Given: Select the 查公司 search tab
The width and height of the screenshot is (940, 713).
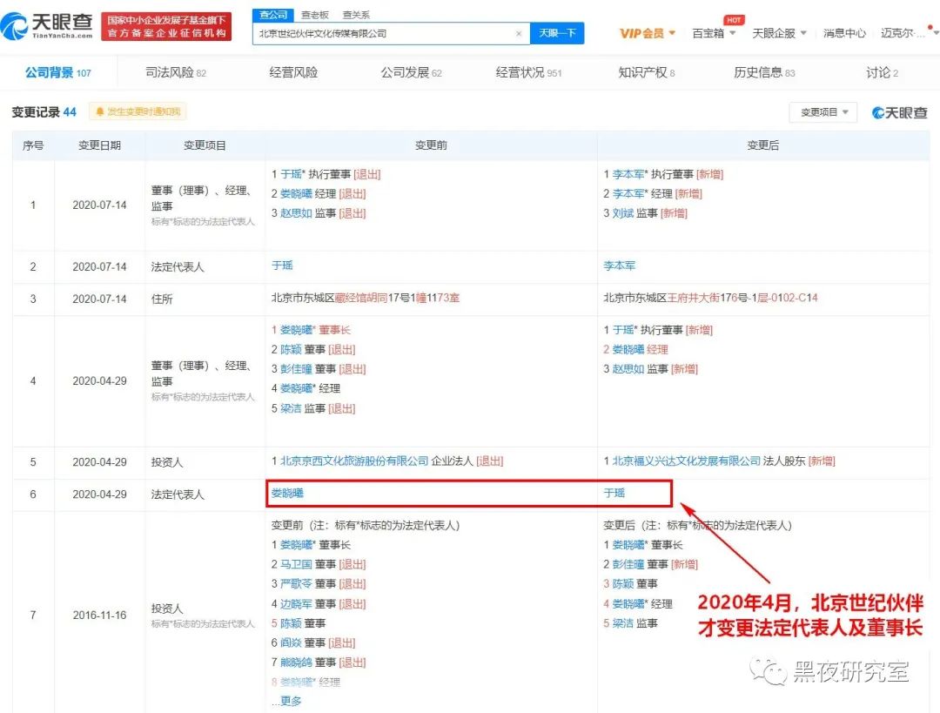Looking at the screenshot, I should tap(272, 15).
